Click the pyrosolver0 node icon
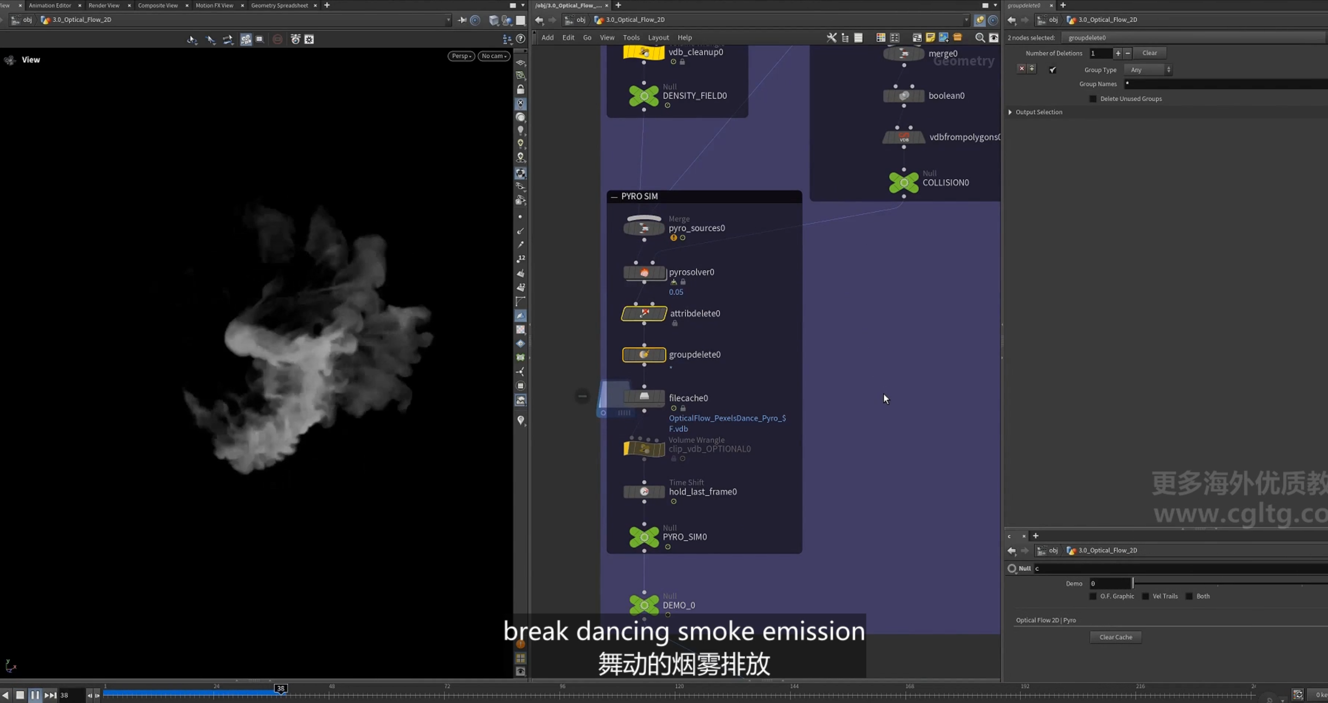Viewport: 1328px width, 703px height. (644, 272)
